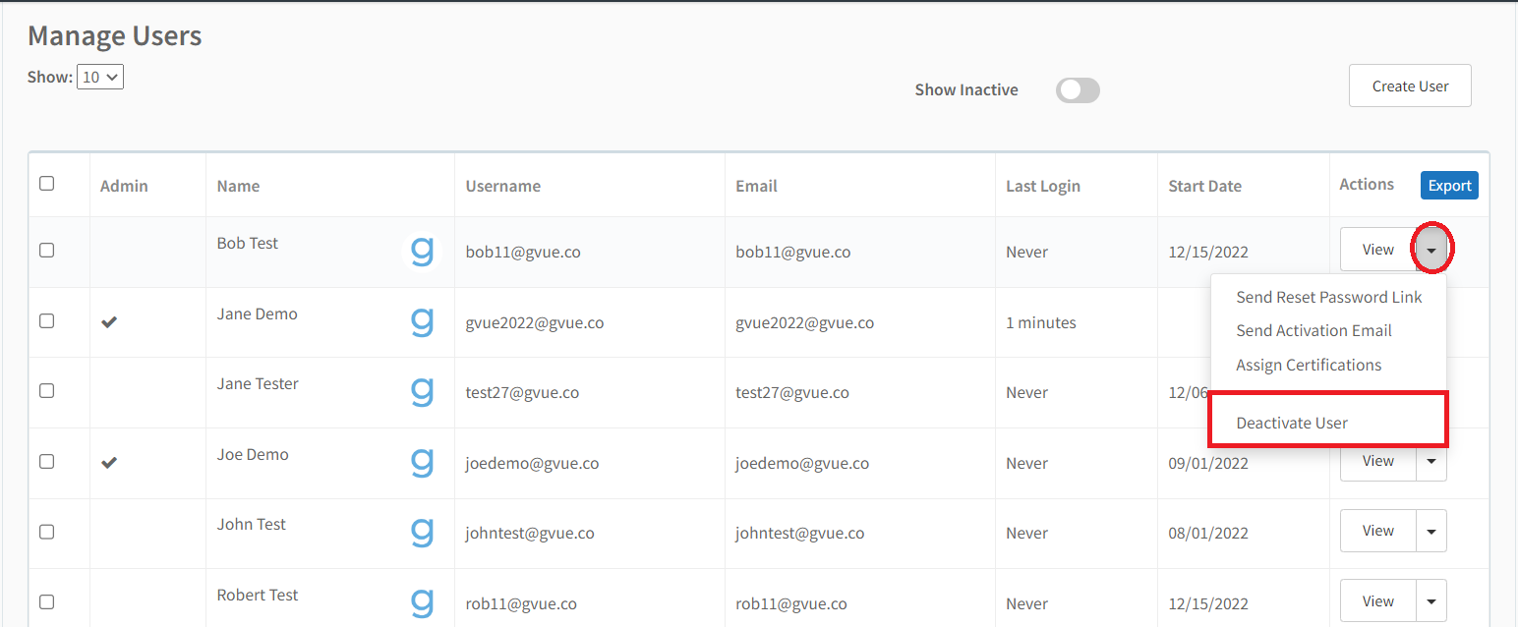The image size is (1518, 627).
Task: Check the select-all header checkbox
Action: [x=46, y=184]
